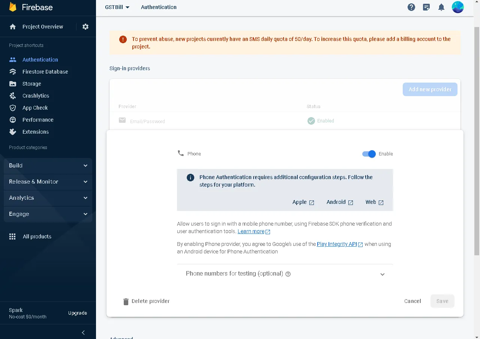Click the Extensions icon
480x339 pixels.
(x=13, y=132)
